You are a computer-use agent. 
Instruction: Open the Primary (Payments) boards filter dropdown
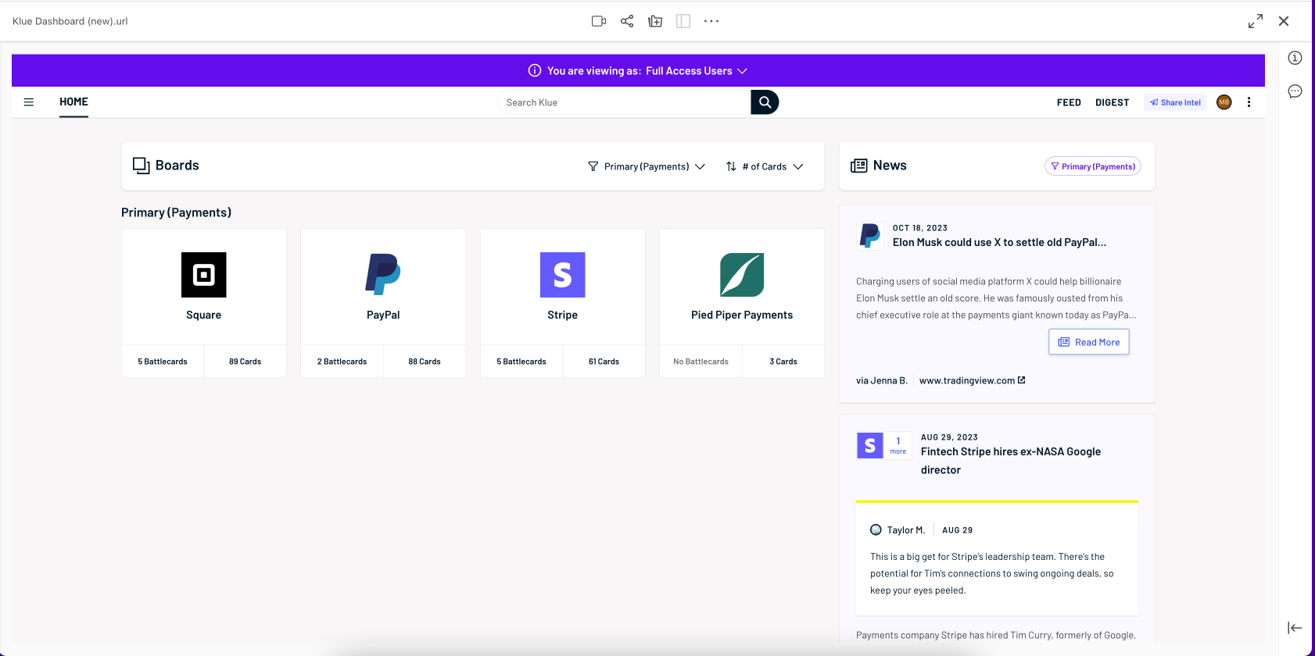coord(647,166)
